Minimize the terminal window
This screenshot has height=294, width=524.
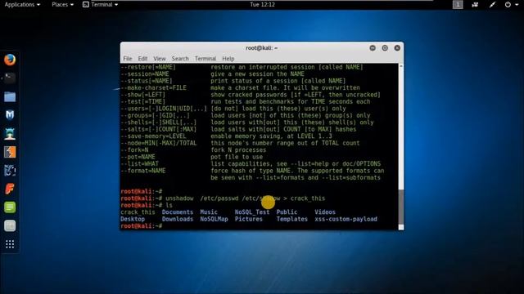click(x=373, y=48)
